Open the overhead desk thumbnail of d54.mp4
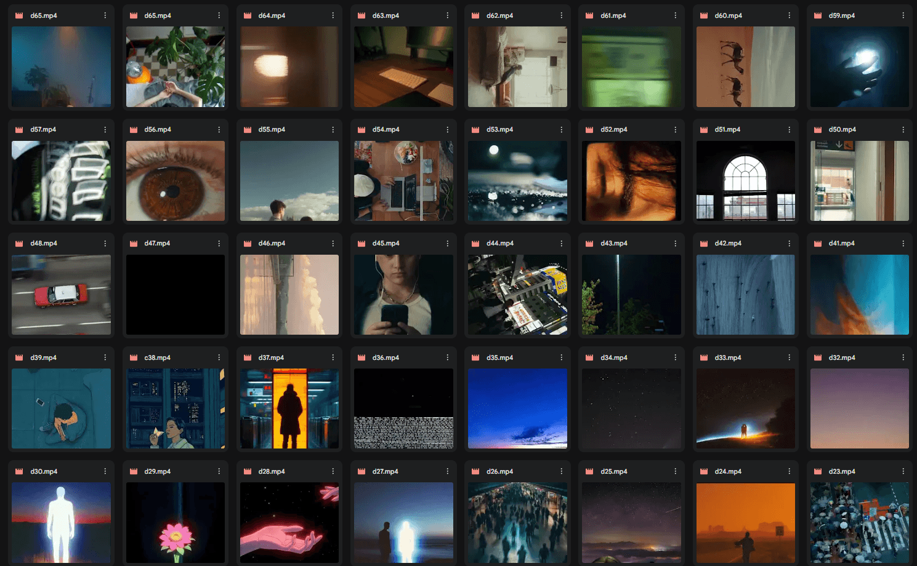The image size is (917, 566). click(403, 181)
